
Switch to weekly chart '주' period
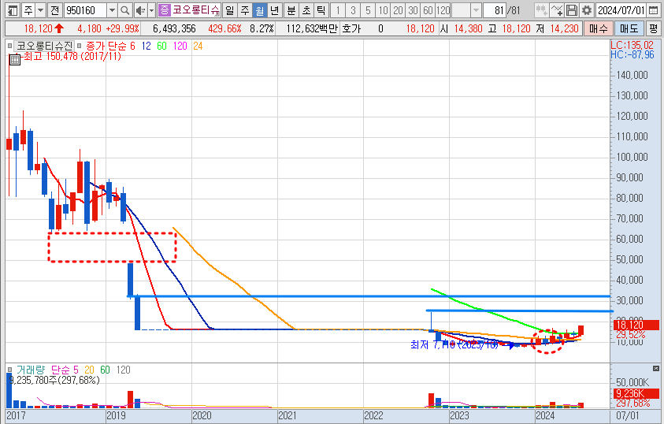(245, 10)
